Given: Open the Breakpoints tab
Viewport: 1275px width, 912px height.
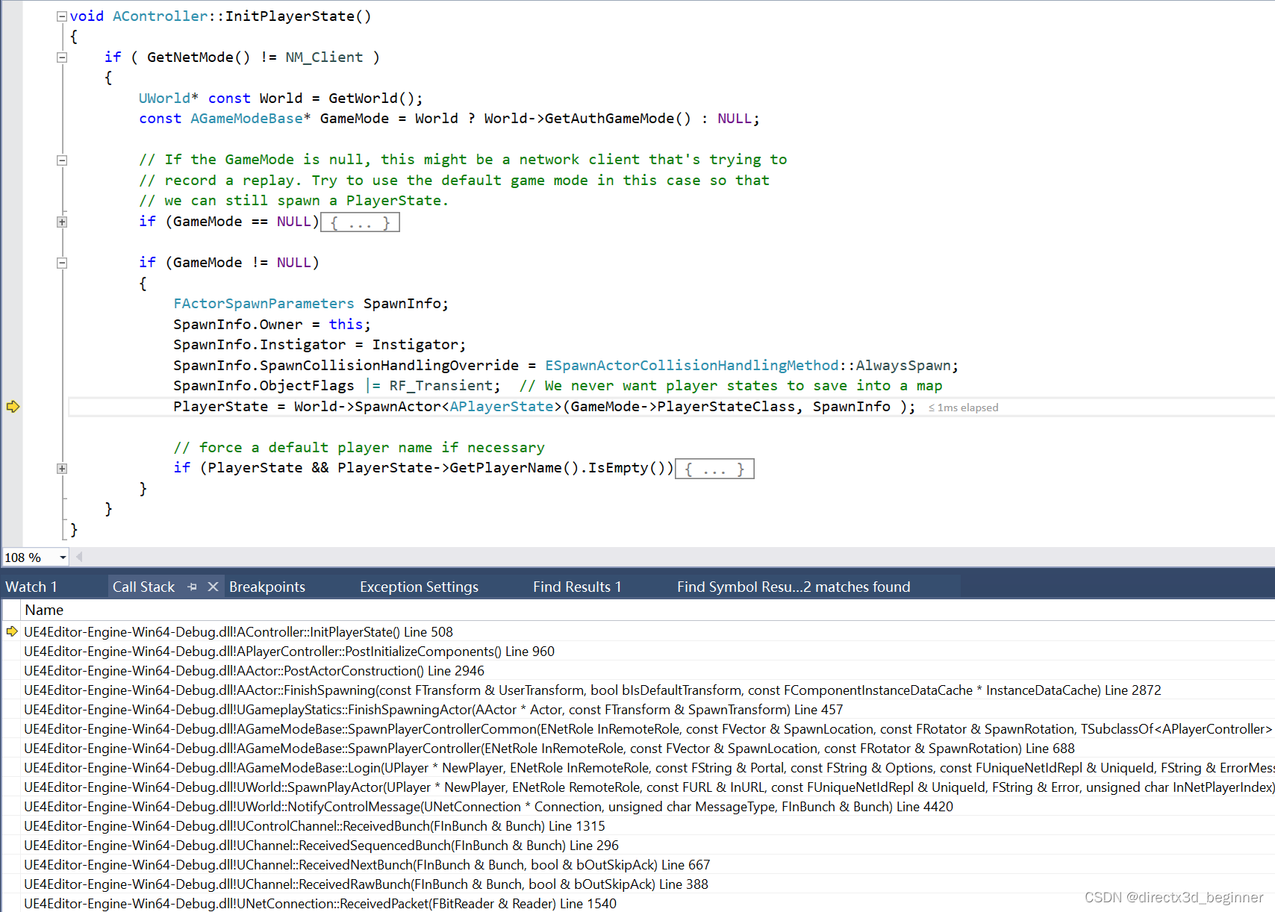Looking at the screenshot, I should (267, 587).
